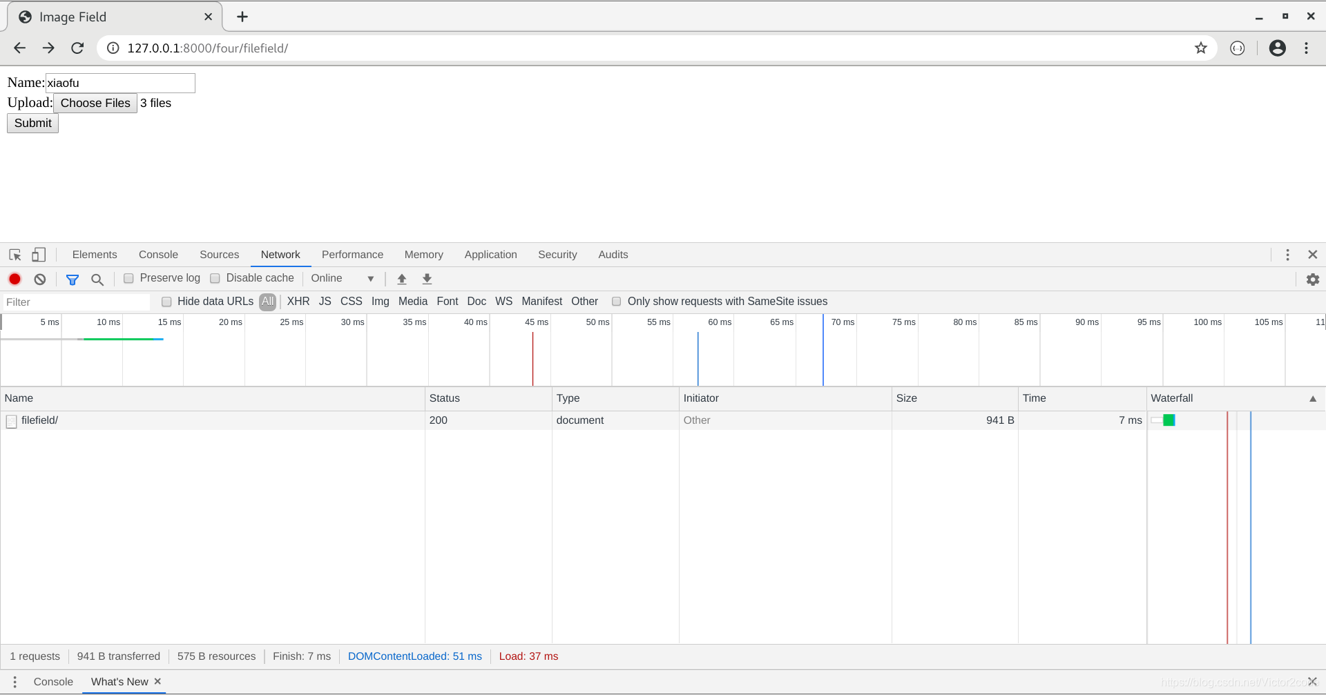
Task: Open drawer three-dot menu beside Console
Action: (x=15, y=682)
